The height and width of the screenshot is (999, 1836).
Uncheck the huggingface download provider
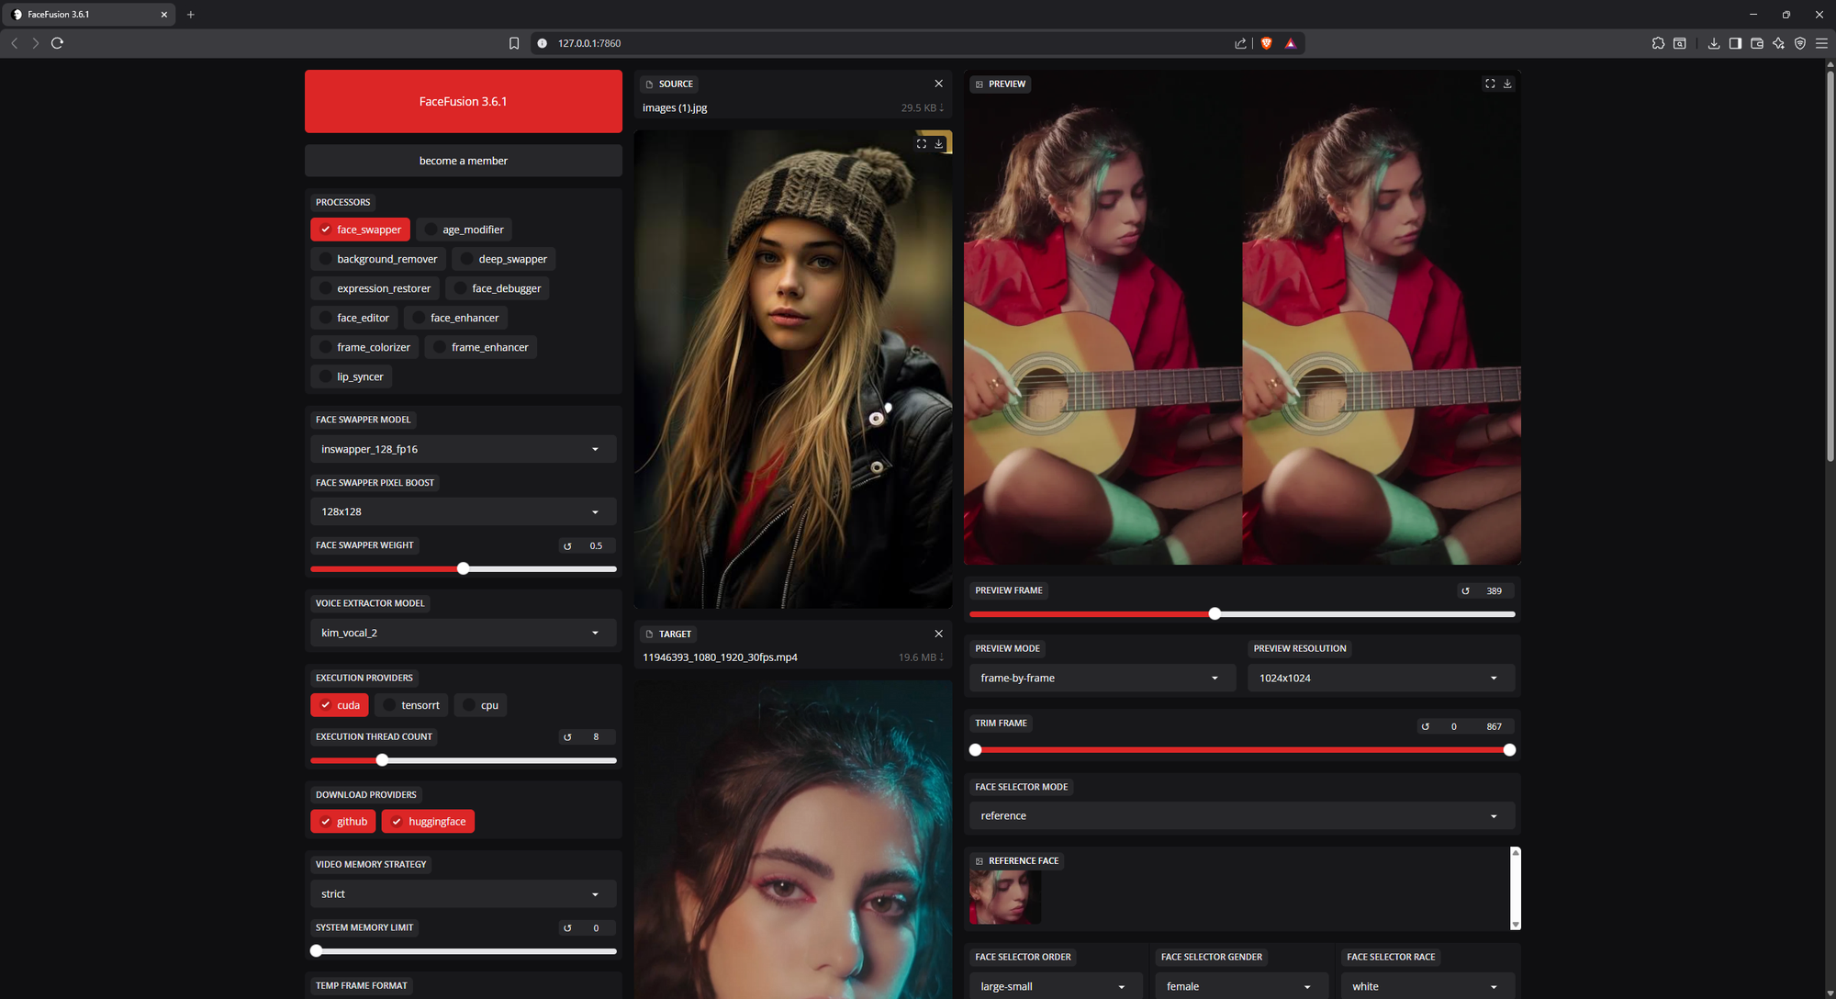[428, 822]
